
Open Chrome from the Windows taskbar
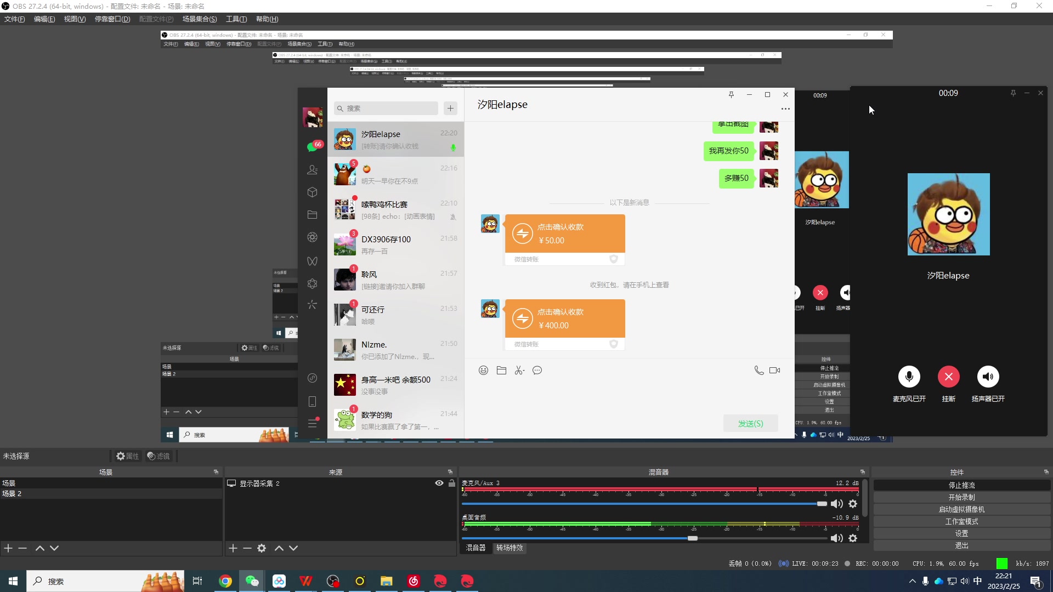tap(225, 581)
